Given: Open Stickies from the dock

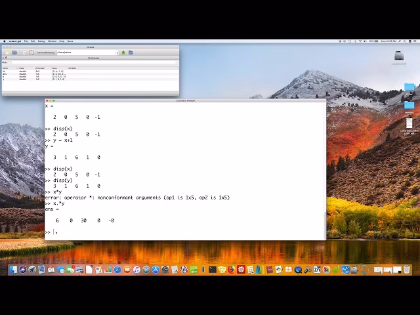Looking at the screenshot, I should click(222, 270).
